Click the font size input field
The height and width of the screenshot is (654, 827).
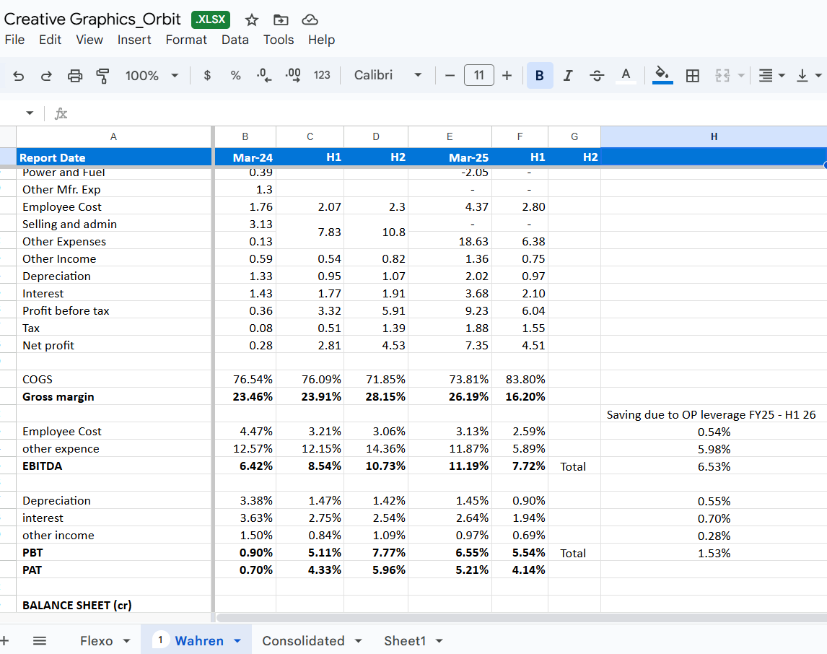[x=478, y=75]
